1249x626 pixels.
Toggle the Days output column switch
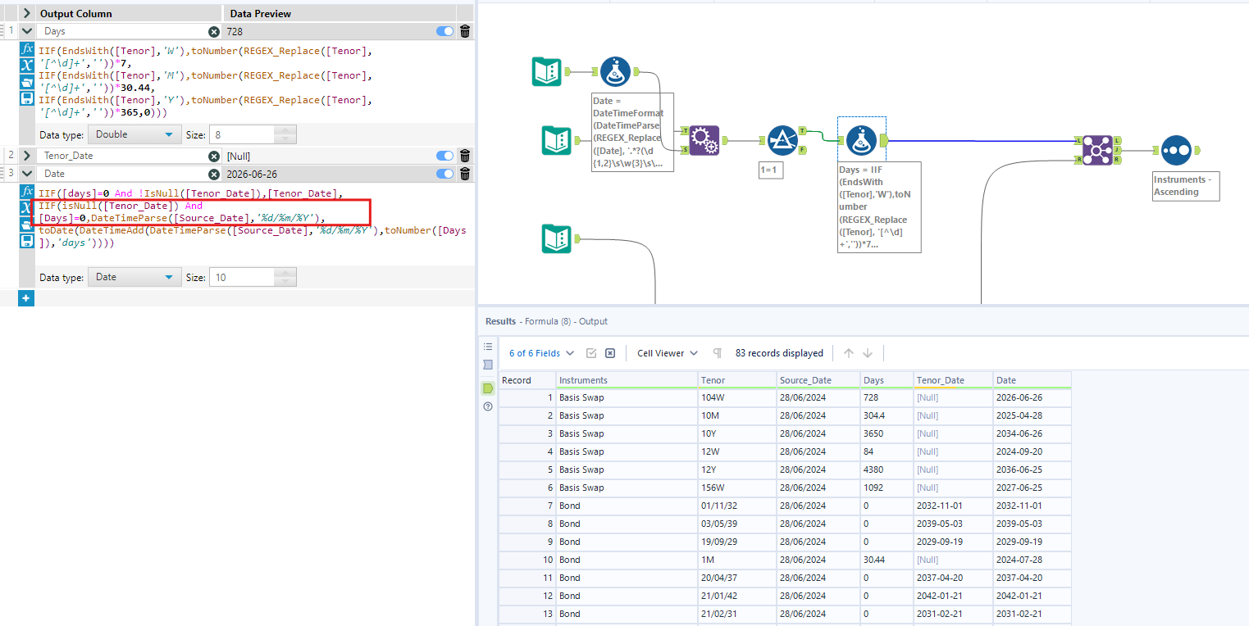tap(444, 30)
